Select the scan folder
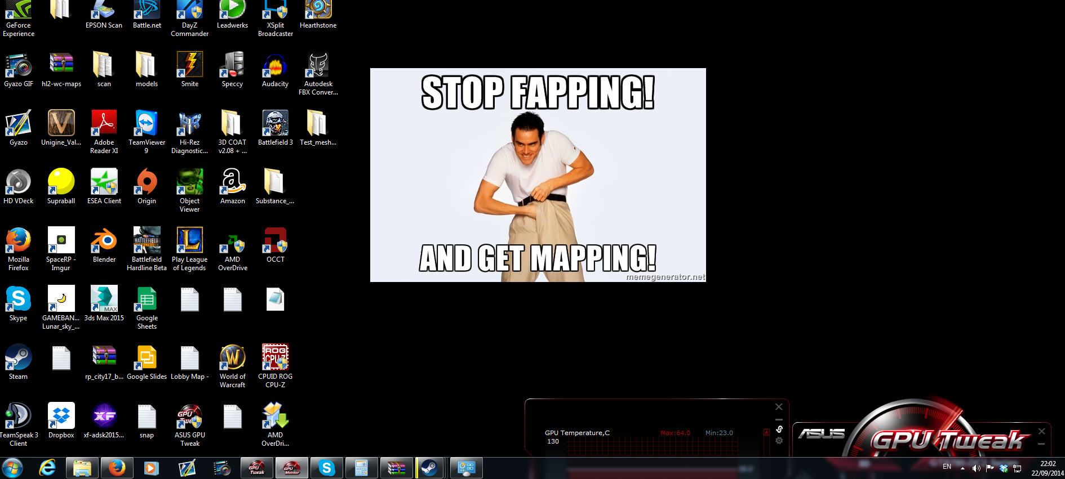Viewport: 1065px width, 479px height. (104, 70)
